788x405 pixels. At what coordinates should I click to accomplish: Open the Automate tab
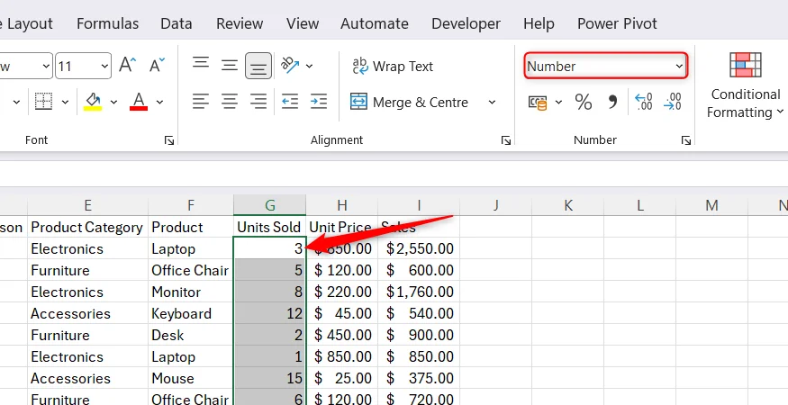(x=375, y=23)
